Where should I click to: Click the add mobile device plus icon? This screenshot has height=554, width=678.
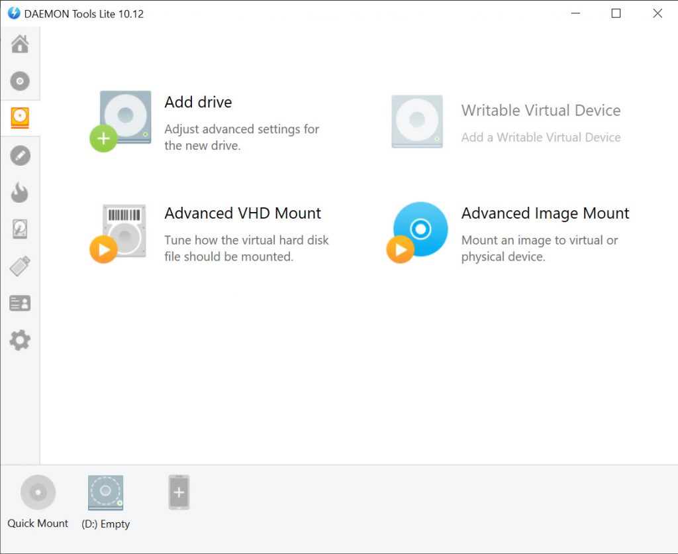pyautogui.click(x=179, y=492)
